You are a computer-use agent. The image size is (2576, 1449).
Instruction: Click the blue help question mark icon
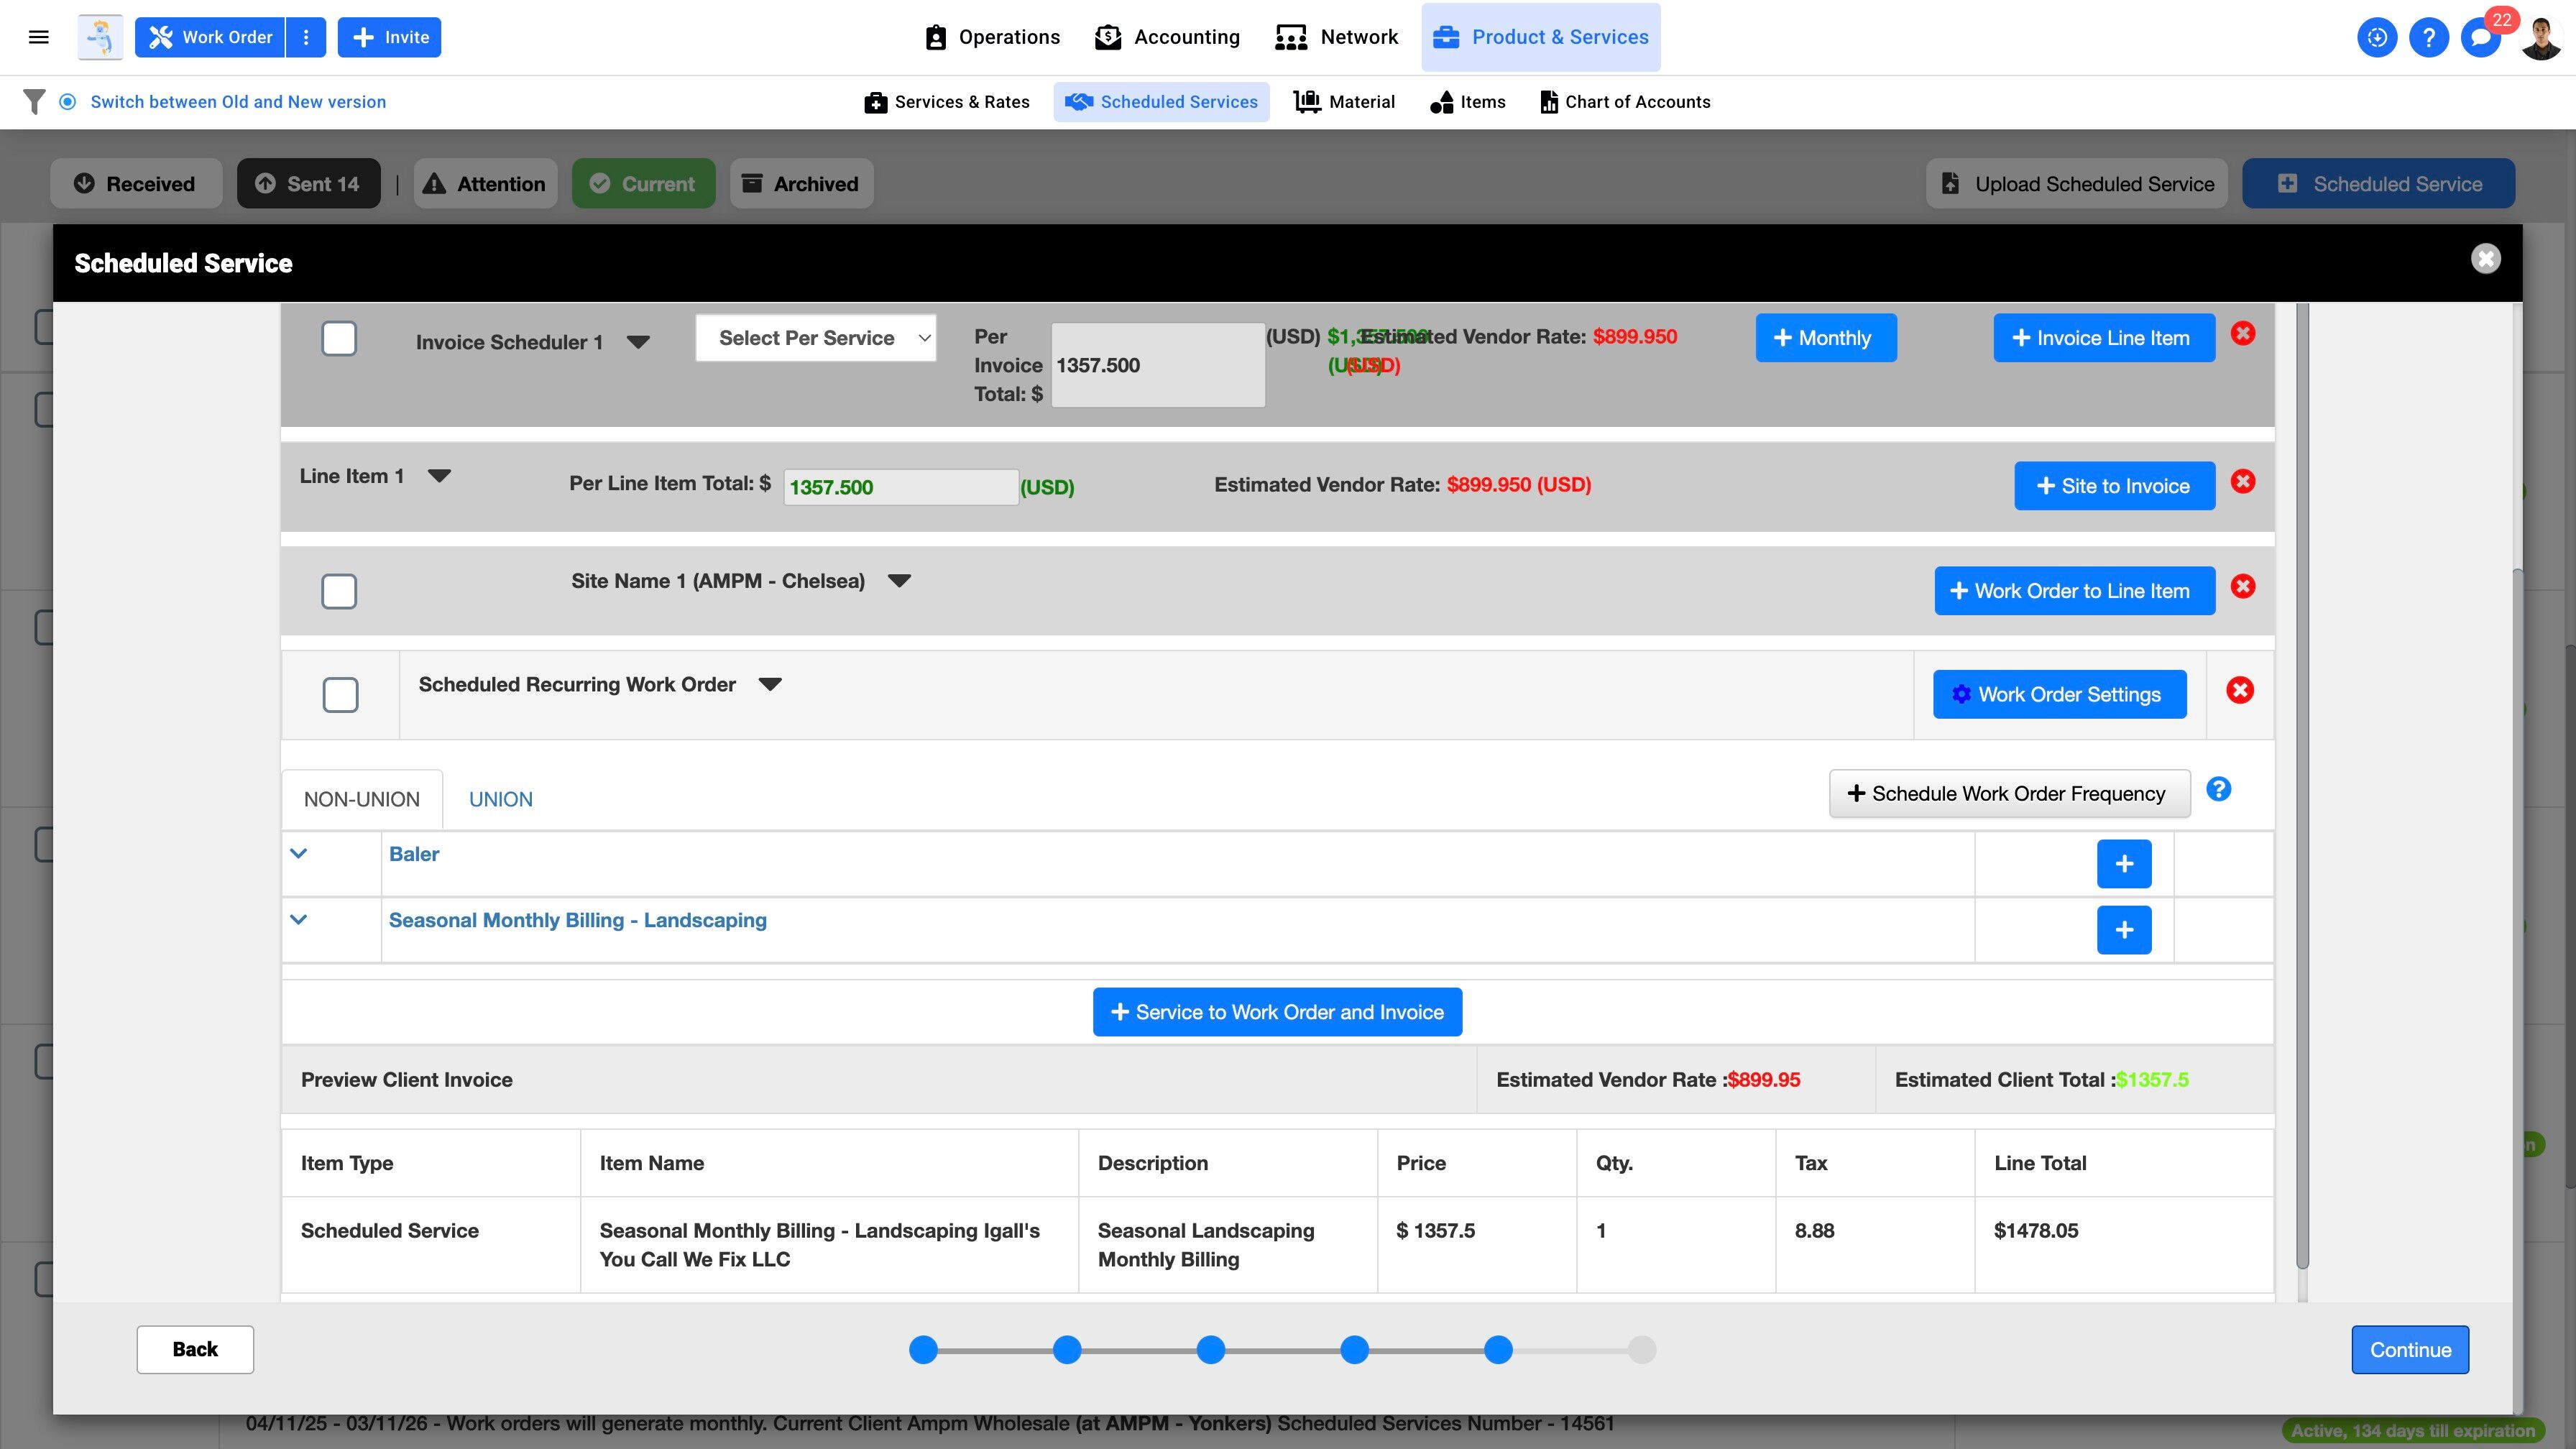pyautogui.click(x=2428, y=38)
